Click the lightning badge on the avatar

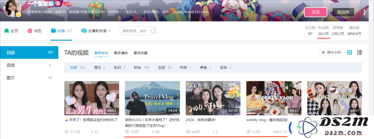coord(18,14)
